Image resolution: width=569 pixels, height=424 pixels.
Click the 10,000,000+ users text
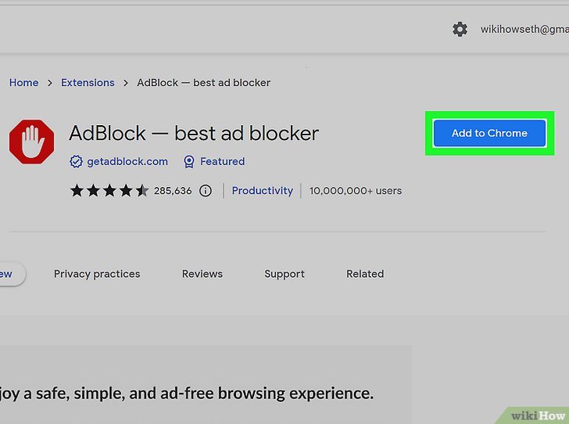[x=356, y=190]
